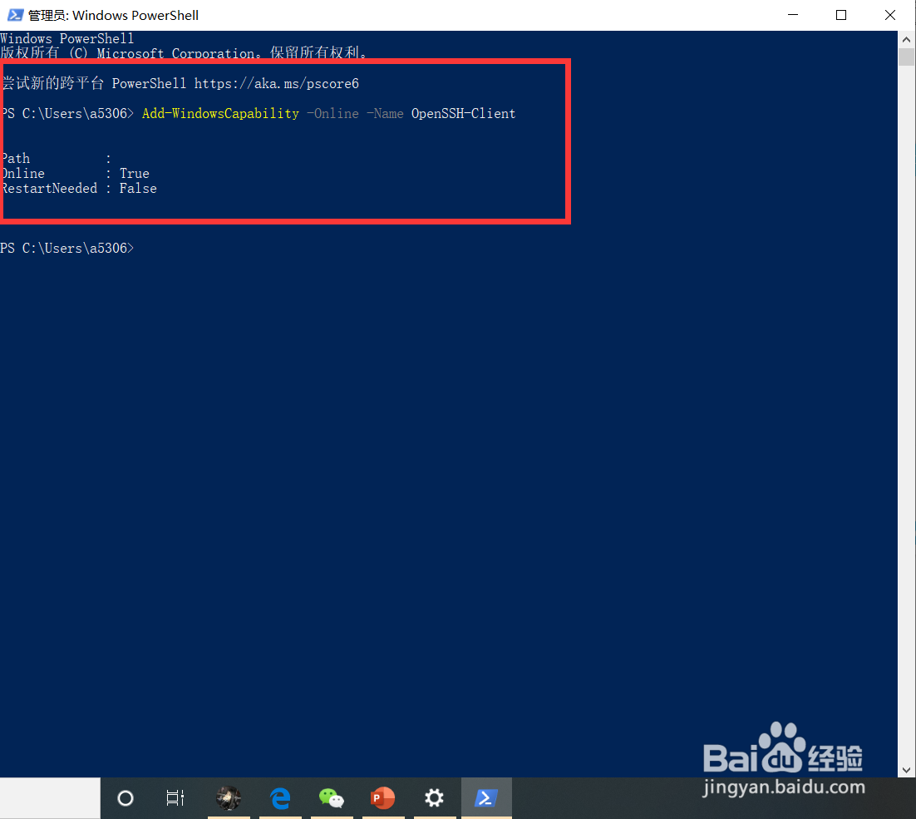The width and height of the screenshot is (916, 819).
Task: Open Settings gear on the taskbar
Action: click(434, 798)
